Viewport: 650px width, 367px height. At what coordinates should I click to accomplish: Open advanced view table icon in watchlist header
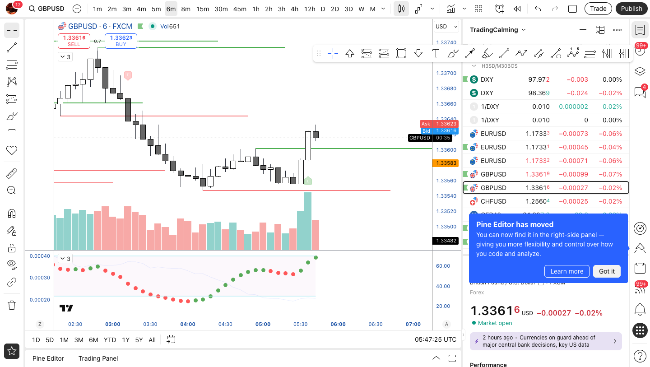pyautogui.click(x=600, y=30)
